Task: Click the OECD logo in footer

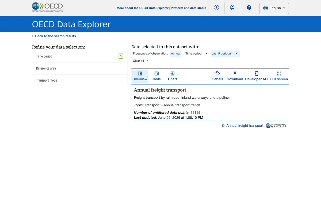Action: 276,126
